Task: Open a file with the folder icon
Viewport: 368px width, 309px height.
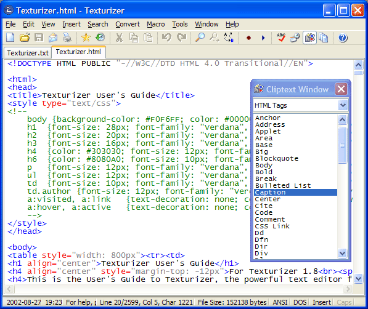Action: [25, 38]
